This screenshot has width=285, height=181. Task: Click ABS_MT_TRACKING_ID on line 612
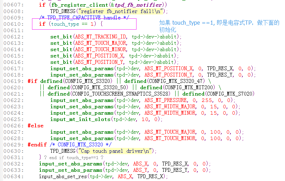click(x=101, y=37)
